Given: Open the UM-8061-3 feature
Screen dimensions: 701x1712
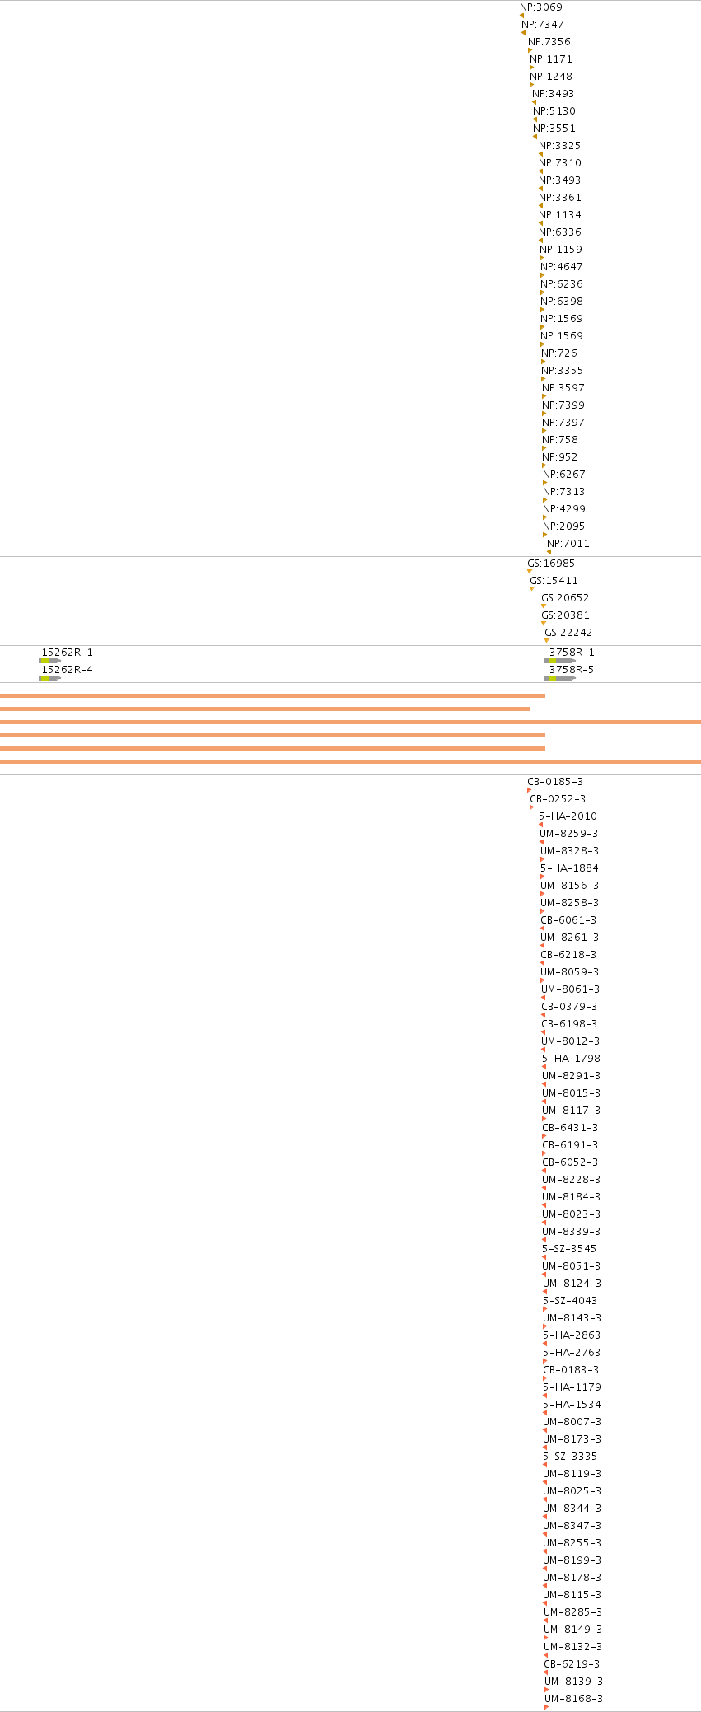Looking at the screenshot, I should [570, 989].
